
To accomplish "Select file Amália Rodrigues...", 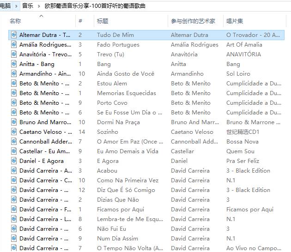I will coord(45,44).
